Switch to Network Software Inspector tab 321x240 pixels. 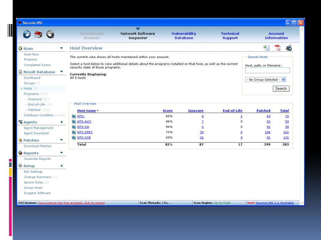tap(137, 36)
